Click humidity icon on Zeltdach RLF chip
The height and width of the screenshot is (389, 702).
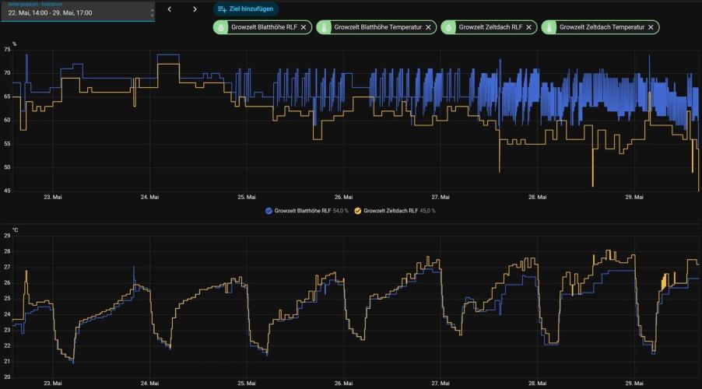click(x=448, y=27)
